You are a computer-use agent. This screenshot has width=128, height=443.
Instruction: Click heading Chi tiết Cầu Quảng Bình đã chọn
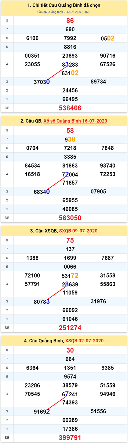point(64,5)
